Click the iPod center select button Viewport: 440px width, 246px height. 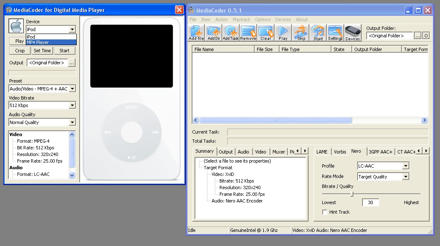pos(131,132)
